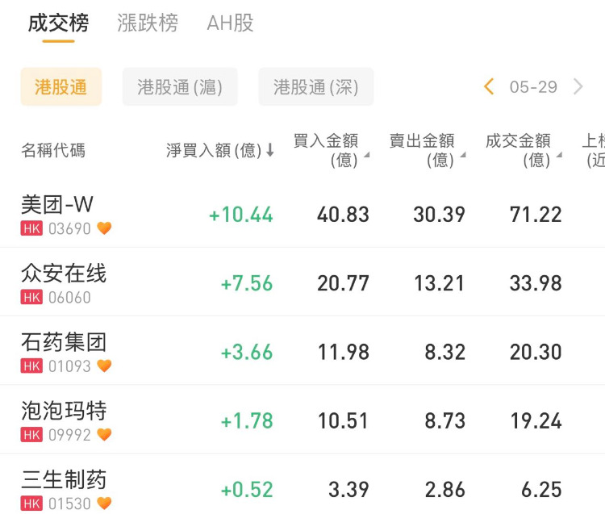
Task: Click turnover value 6.25
Action: (x=541, y=489)
